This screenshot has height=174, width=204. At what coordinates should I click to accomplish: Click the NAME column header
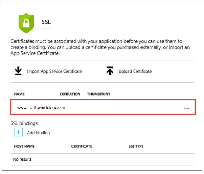(x=19, y=94)
